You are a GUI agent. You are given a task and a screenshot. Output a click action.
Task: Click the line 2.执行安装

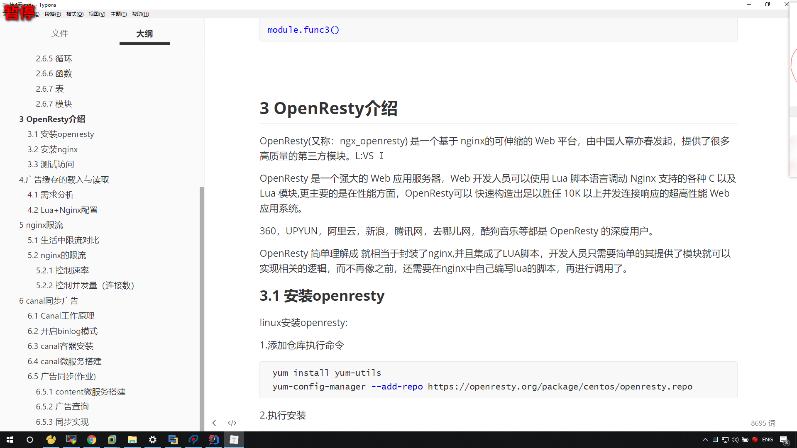(283, 415)
